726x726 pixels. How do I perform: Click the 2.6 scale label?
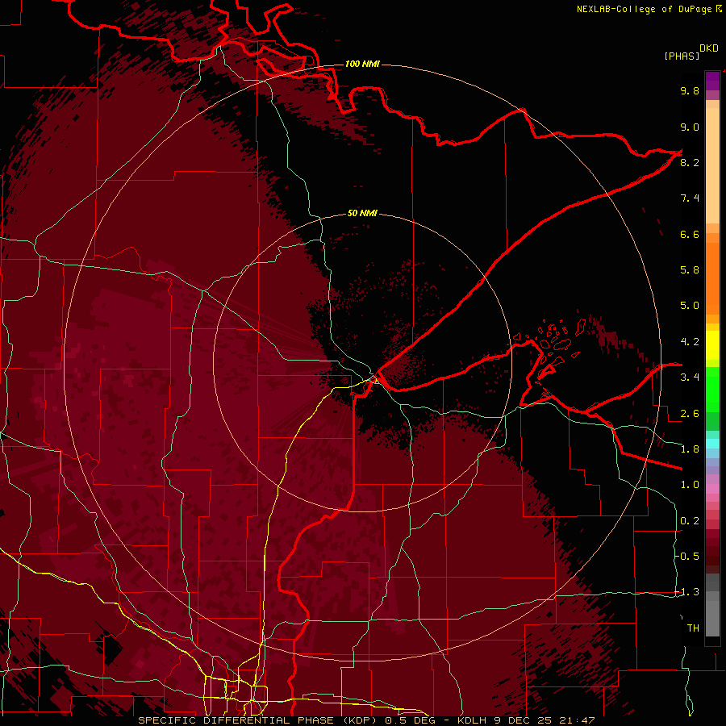click(690, 414)
